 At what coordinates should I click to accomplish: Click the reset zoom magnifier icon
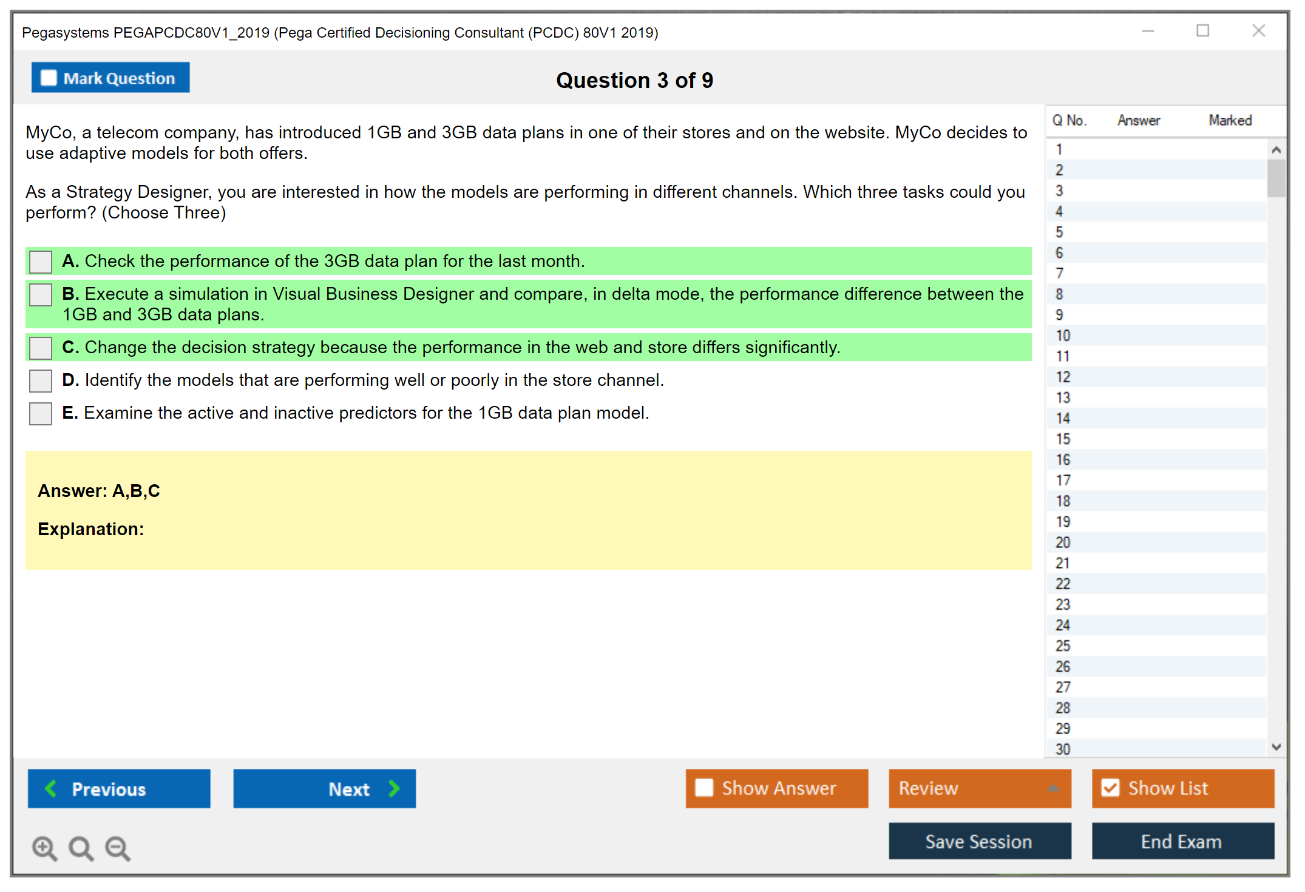click(x=81, y=848)
